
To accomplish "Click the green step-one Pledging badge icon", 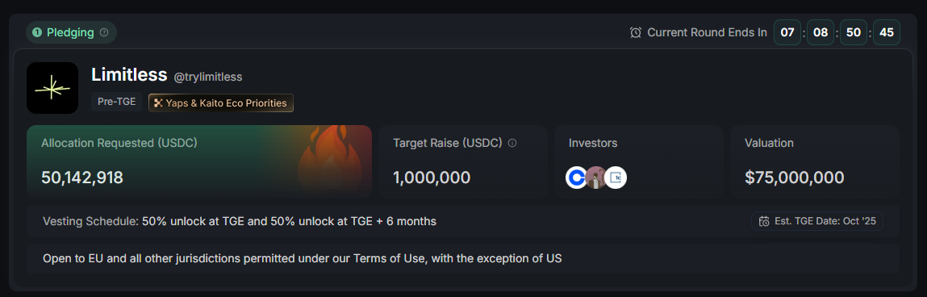I will pyautogui.click(x=37, y=32).
